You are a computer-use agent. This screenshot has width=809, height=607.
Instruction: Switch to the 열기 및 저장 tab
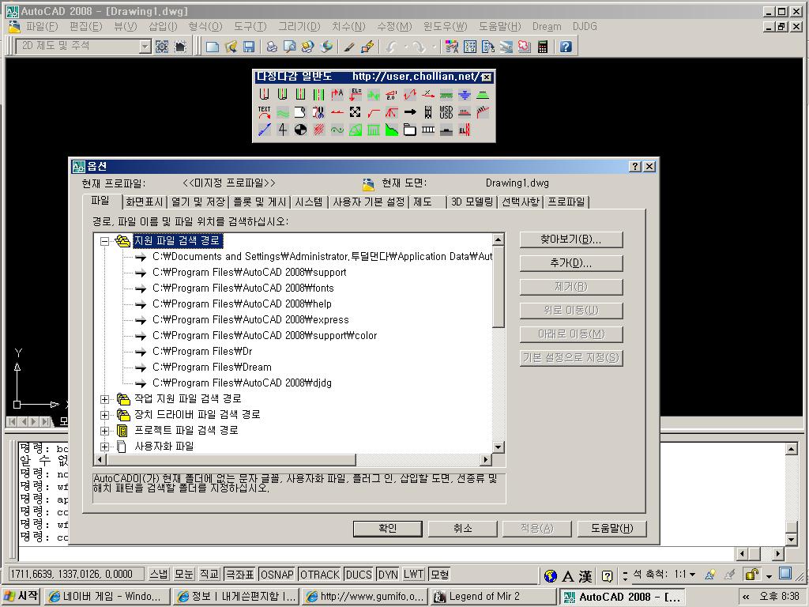click(x=198, y=202)
